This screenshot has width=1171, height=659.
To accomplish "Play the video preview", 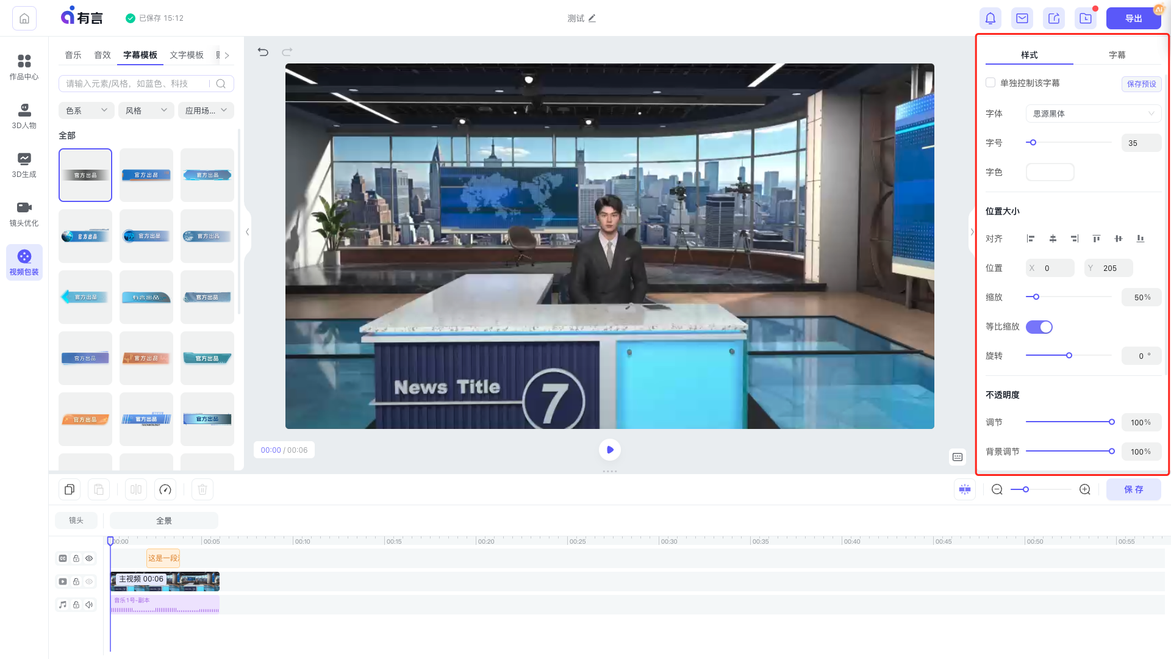I will pos(610,450).
